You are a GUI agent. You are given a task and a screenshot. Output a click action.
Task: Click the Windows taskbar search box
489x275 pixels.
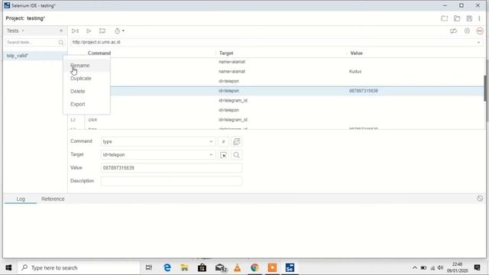(79, 268)
